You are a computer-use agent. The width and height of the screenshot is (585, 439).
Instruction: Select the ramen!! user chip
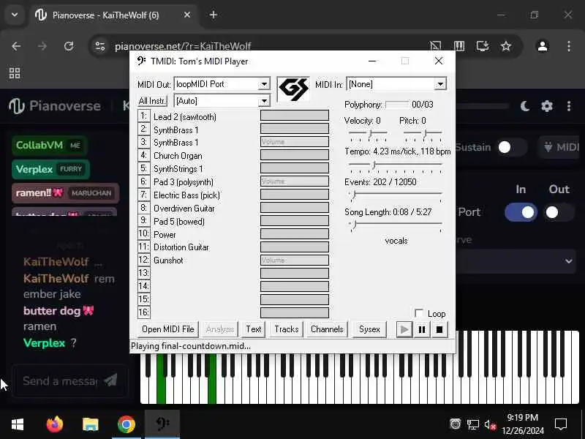pos(65,193)
